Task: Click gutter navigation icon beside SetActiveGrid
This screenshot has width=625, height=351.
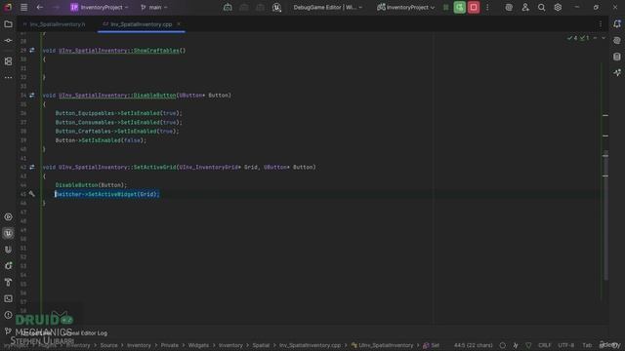Action: 32,167
